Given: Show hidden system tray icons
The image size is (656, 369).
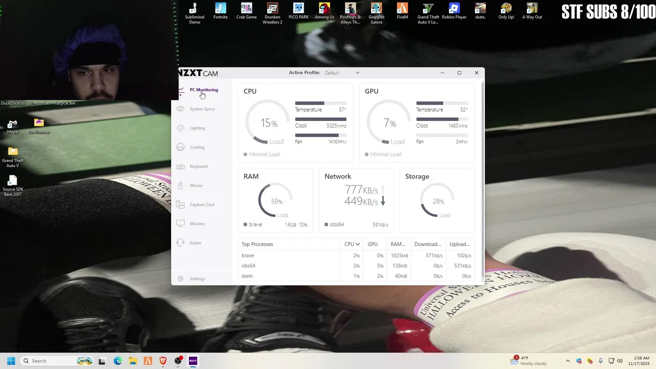Looking at the screenshot, I should pos(567,361).
